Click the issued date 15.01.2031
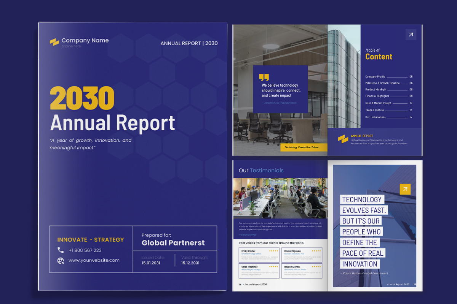Viewport: 457px width, 304px height. (152, 263)
